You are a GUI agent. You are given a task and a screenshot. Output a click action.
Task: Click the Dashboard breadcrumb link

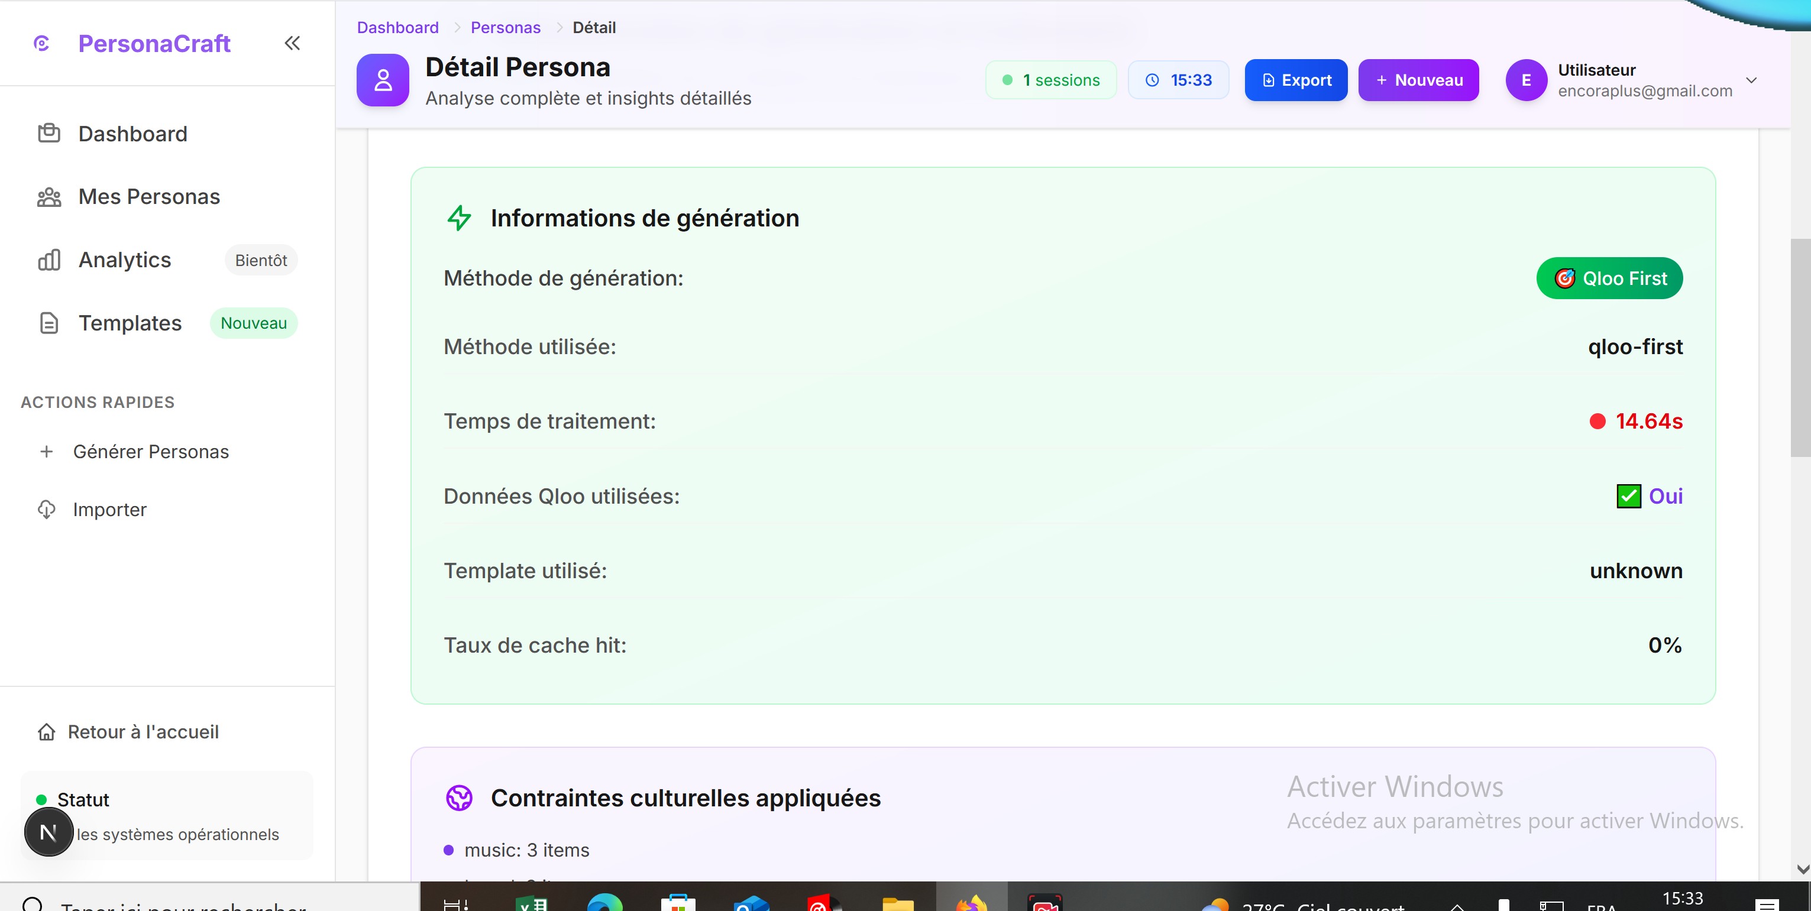tap(397, 27)
